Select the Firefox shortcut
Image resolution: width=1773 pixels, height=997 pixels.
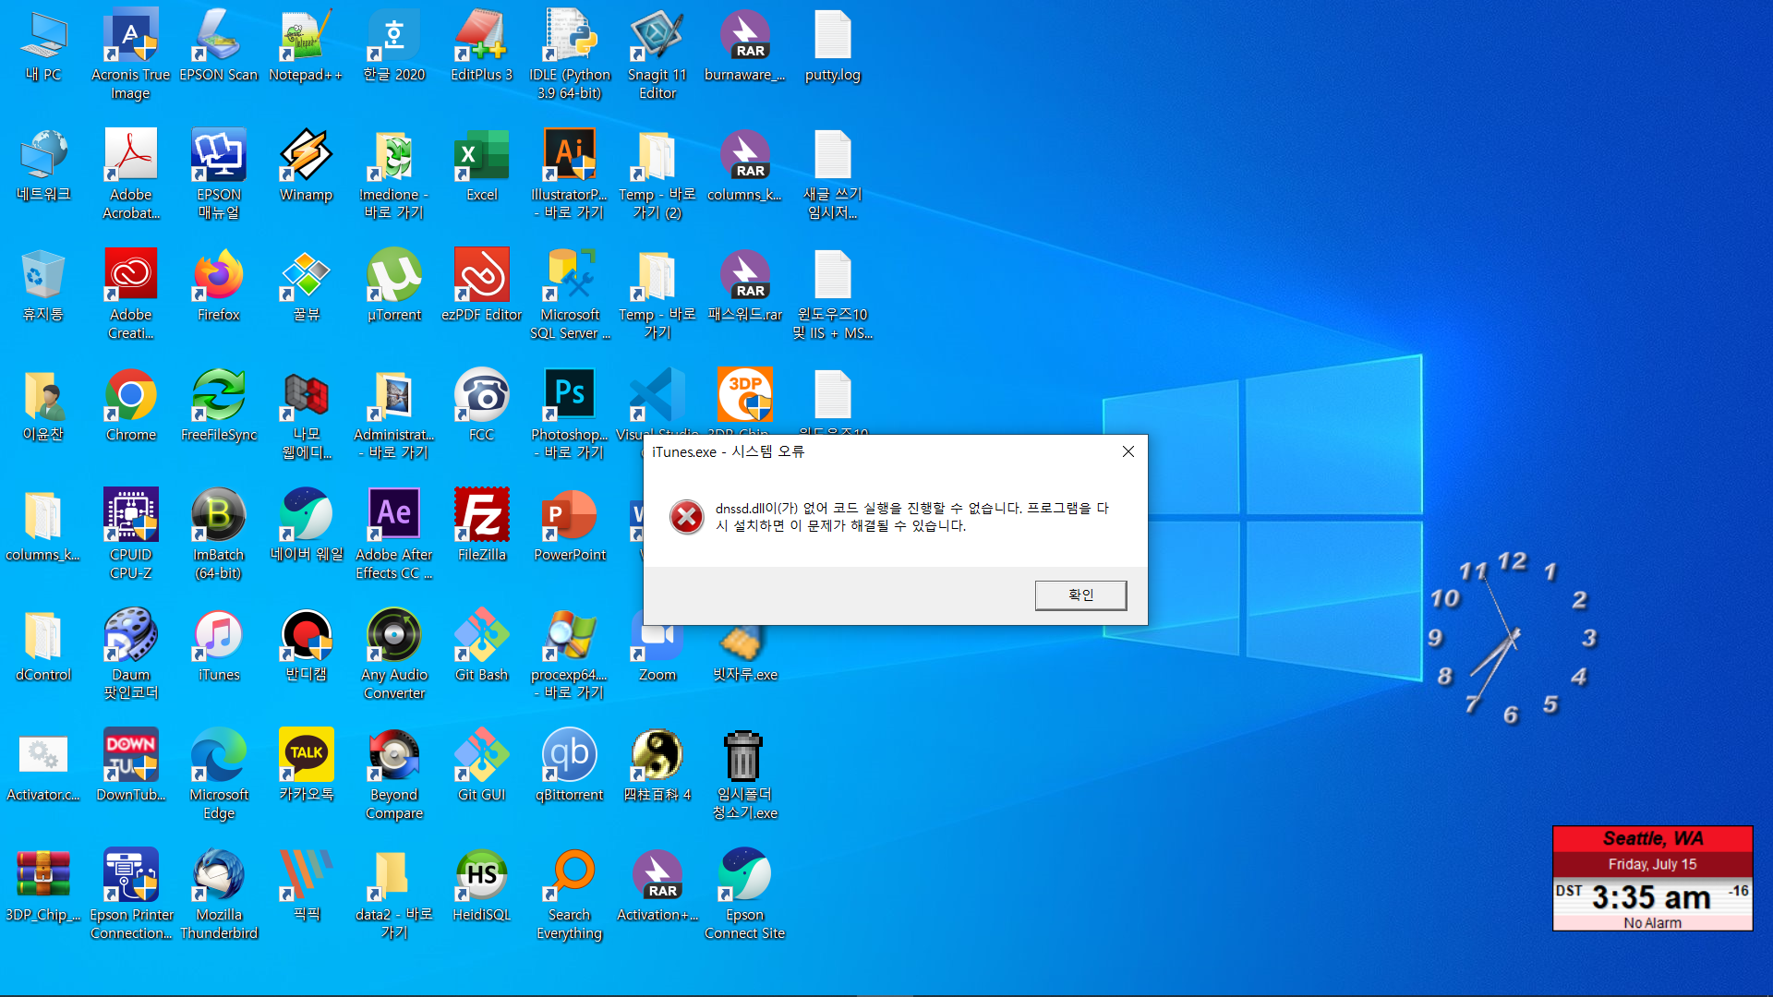click(219, 287)
